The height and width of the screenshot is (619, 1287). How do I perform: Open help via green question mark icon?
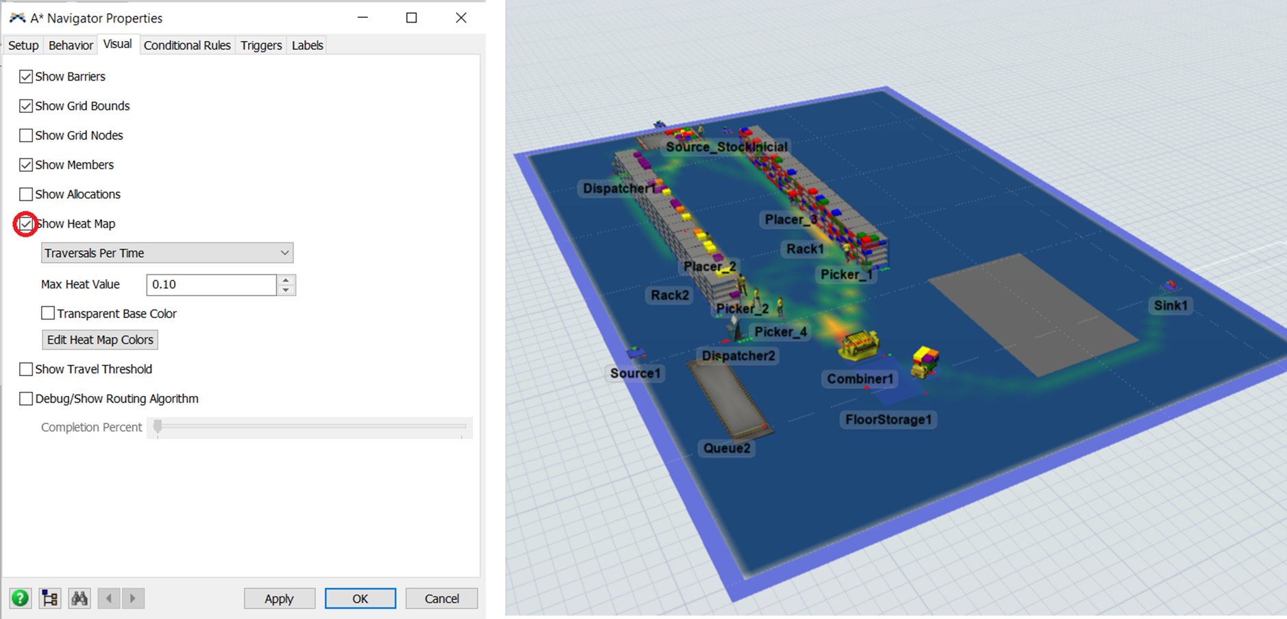(x=20, y=598)
